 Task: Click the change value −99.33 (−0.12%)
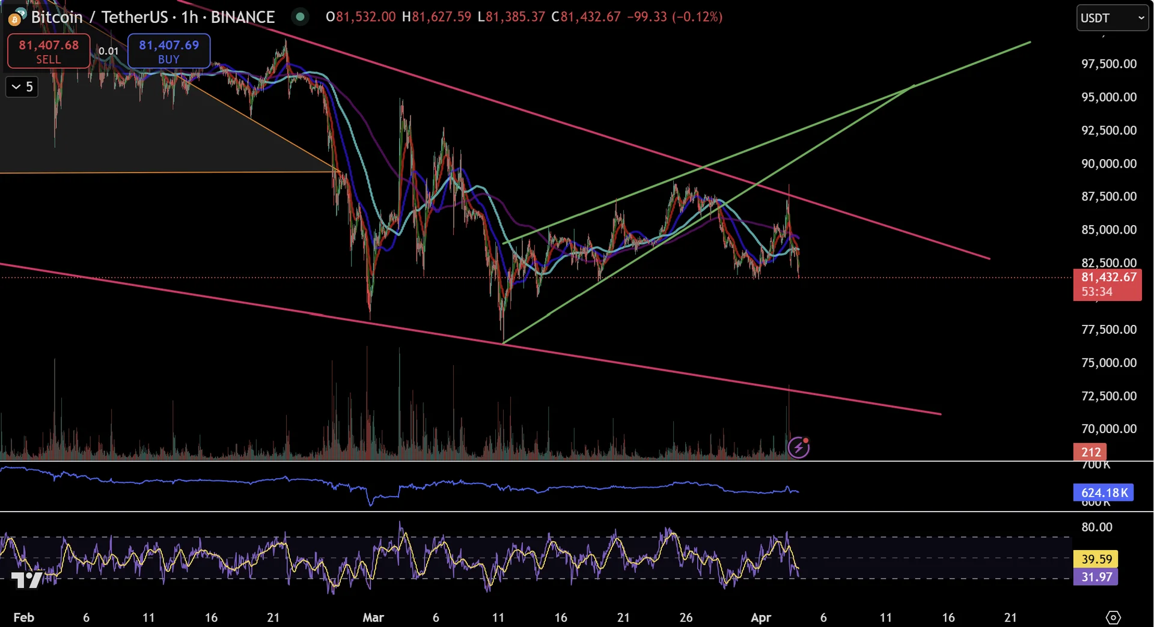click(674, 17)
